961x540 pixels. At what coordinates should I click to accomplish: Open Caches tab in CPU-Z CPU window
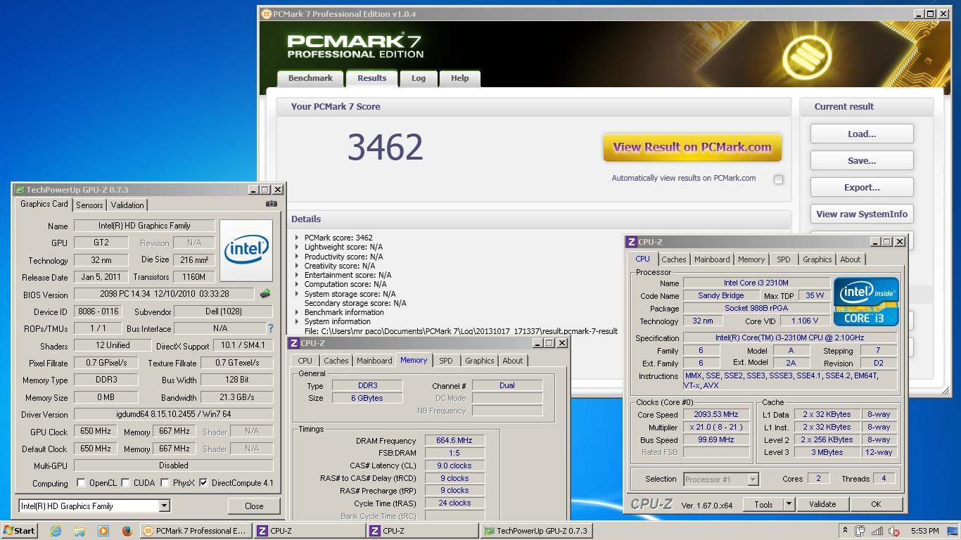pos(674,259)
